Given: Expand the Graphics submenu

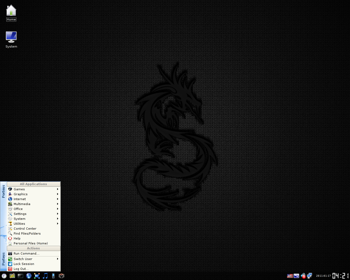Looking at the screenshot, I should [34, 194].
